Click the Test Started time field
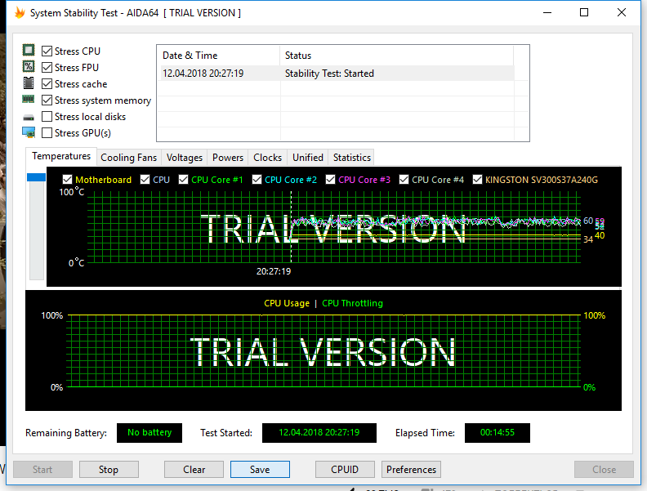The height and width of the screenshot is (491, 647). click(x=319, y=433)
